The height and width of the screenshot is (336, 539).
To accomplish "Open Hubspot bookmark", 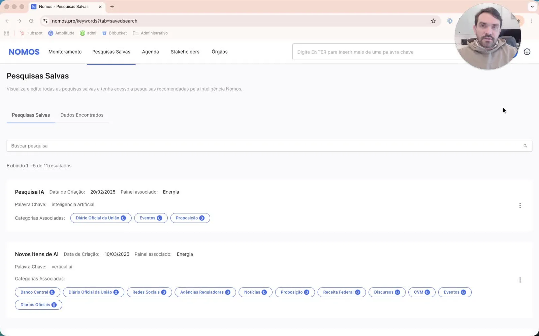I will tap(31, 33).
